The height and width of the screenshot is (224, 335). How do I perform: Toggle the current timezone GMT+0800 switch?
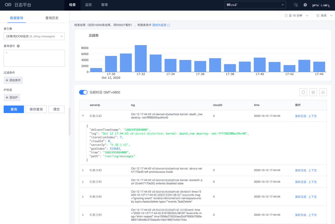[83, 92]
